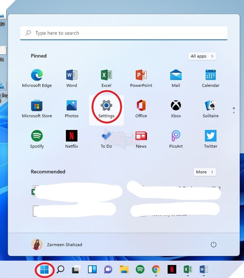
Task: Launch PicsArt from pinned apps
Action: (x=176, y=139)
